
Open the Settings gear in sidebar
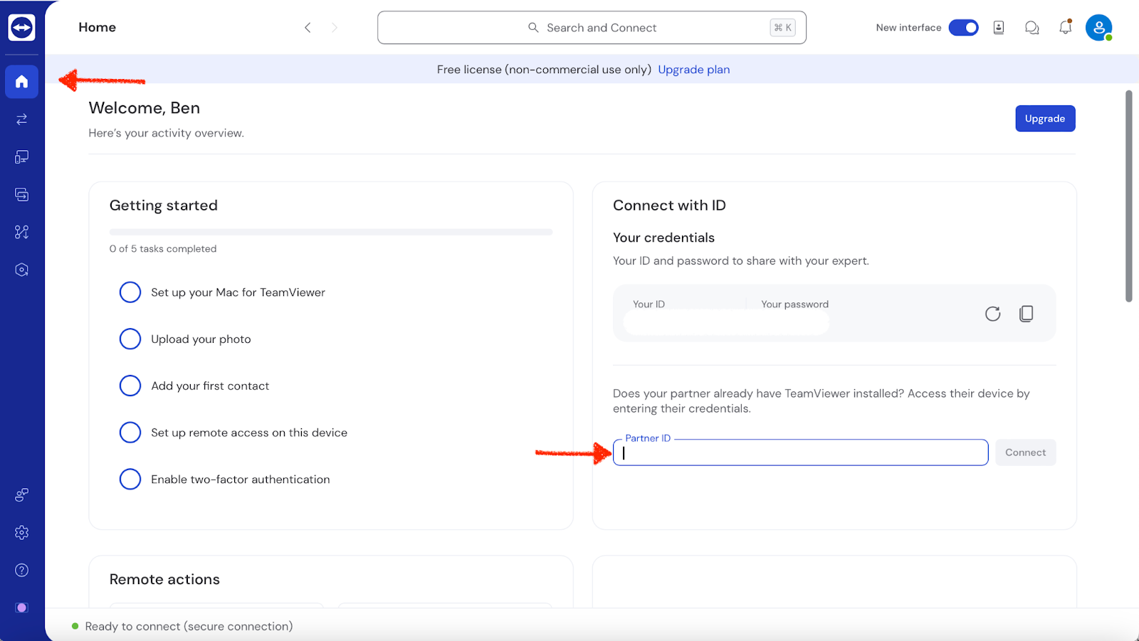[x=21, y=532]
